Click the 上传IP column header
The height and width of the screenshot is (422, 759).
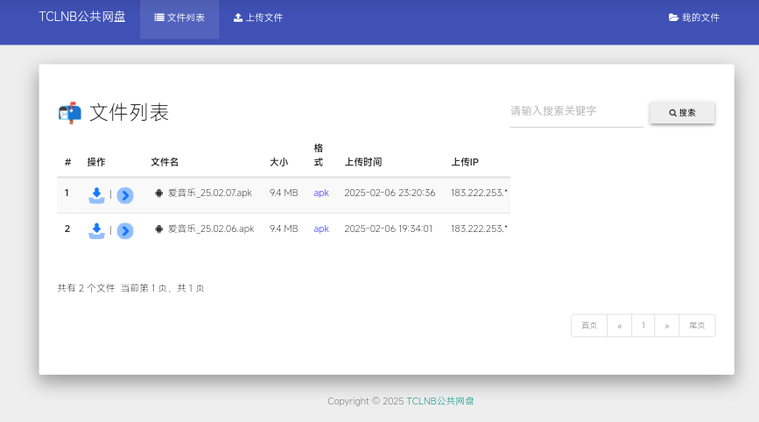click(465, 162)
